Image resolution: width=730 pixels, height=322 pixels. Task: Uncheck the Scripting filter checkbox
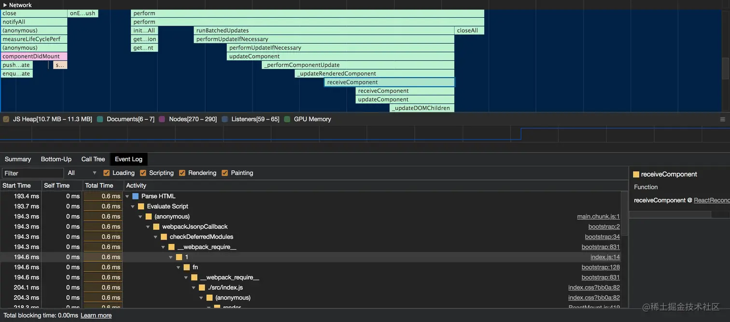tap(143, 173)
